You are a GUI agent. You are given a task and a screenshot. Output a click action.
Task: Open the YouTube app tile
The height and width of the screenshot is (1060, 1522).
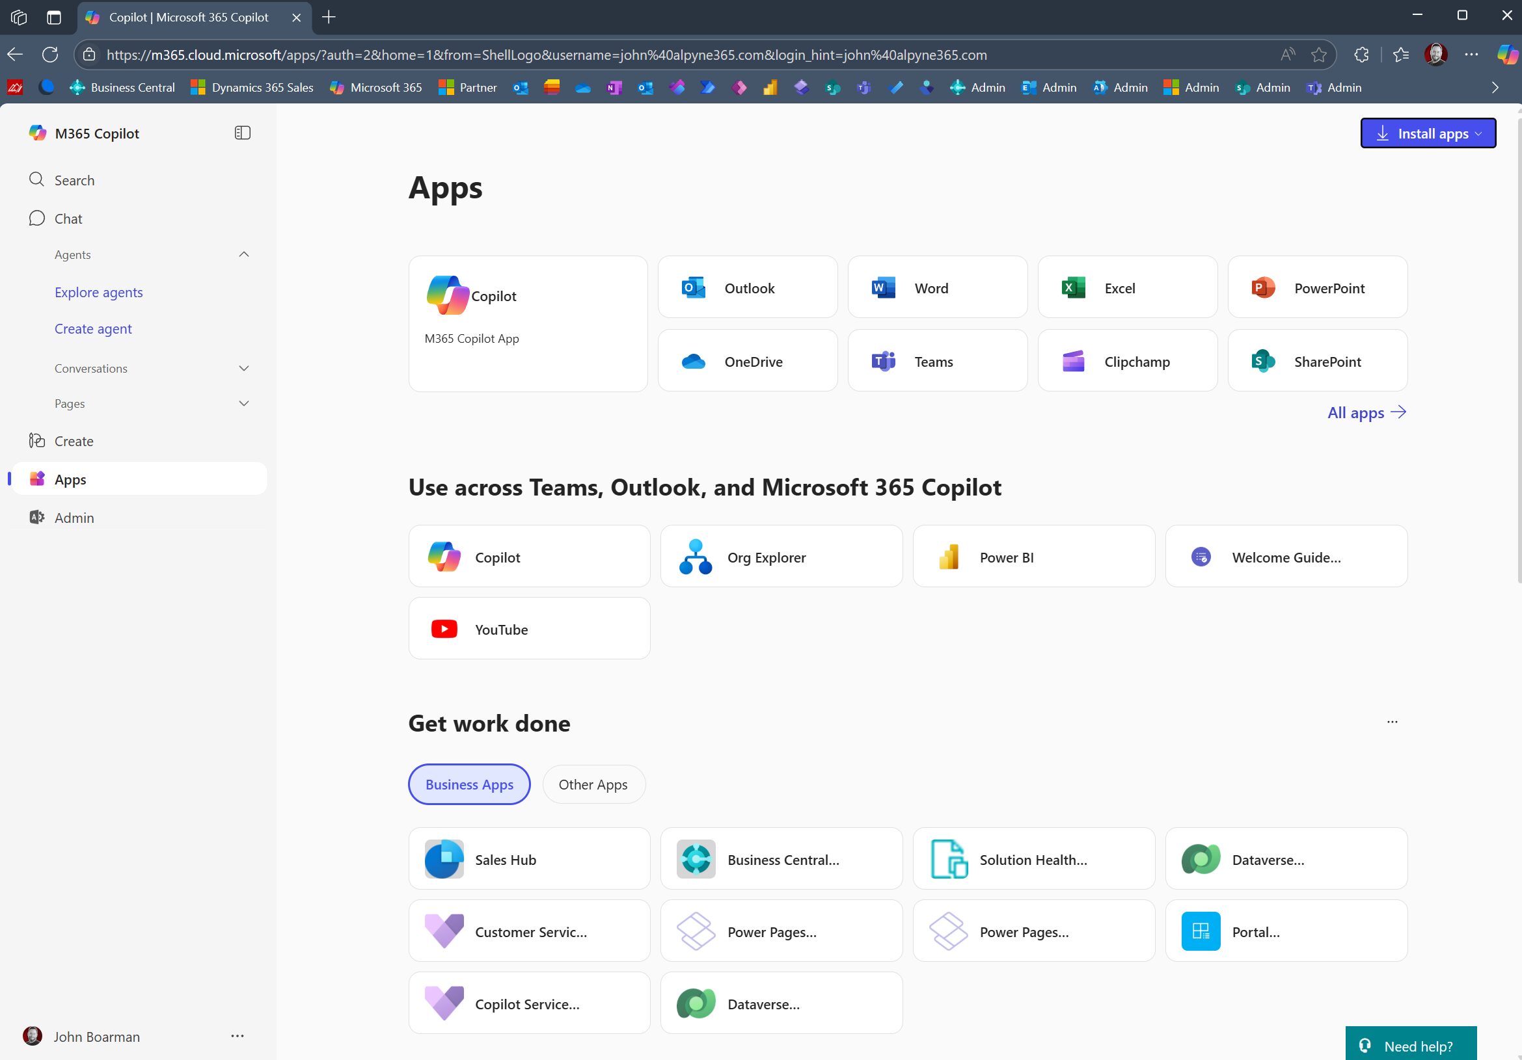pyautogui.click(x=529, y=629)
